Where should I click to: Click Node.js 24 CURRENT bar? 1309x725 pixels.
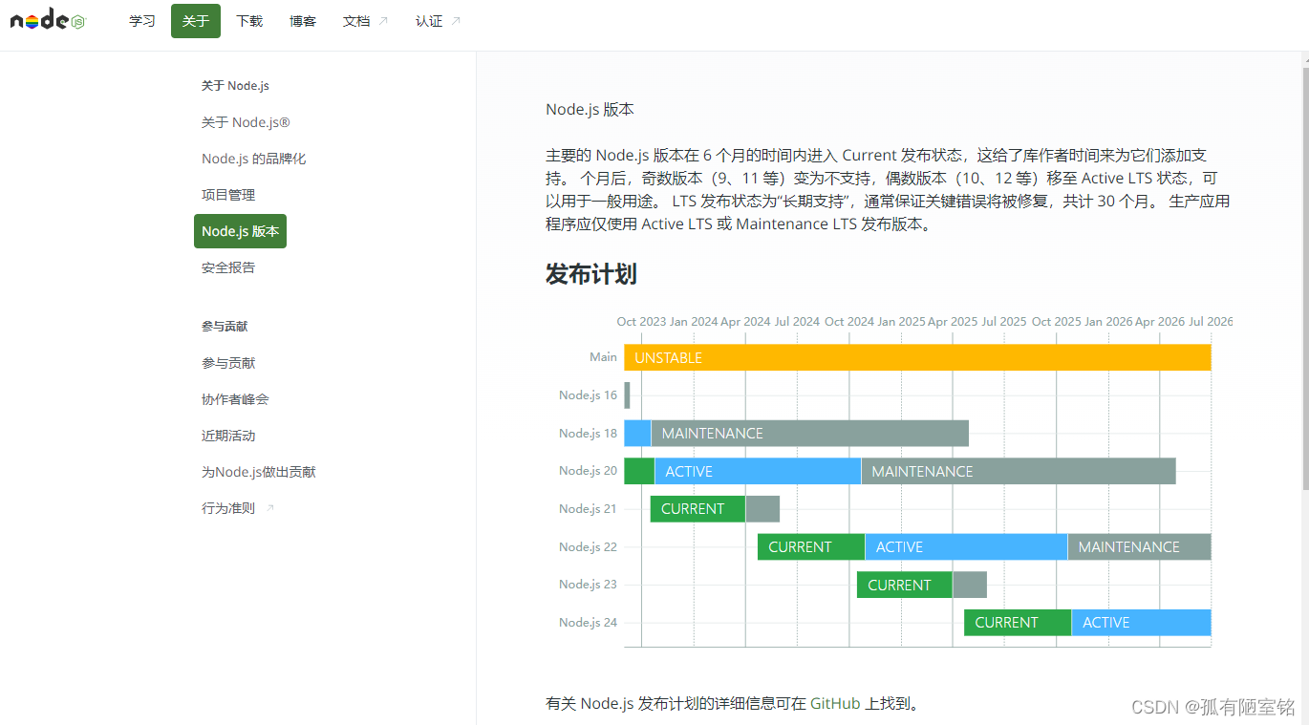click(x=1018, y=623)
